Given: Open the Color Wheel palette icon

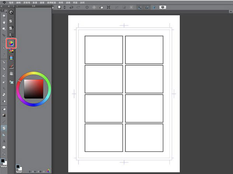Looking at the screenshot, I should pos(11,43).
